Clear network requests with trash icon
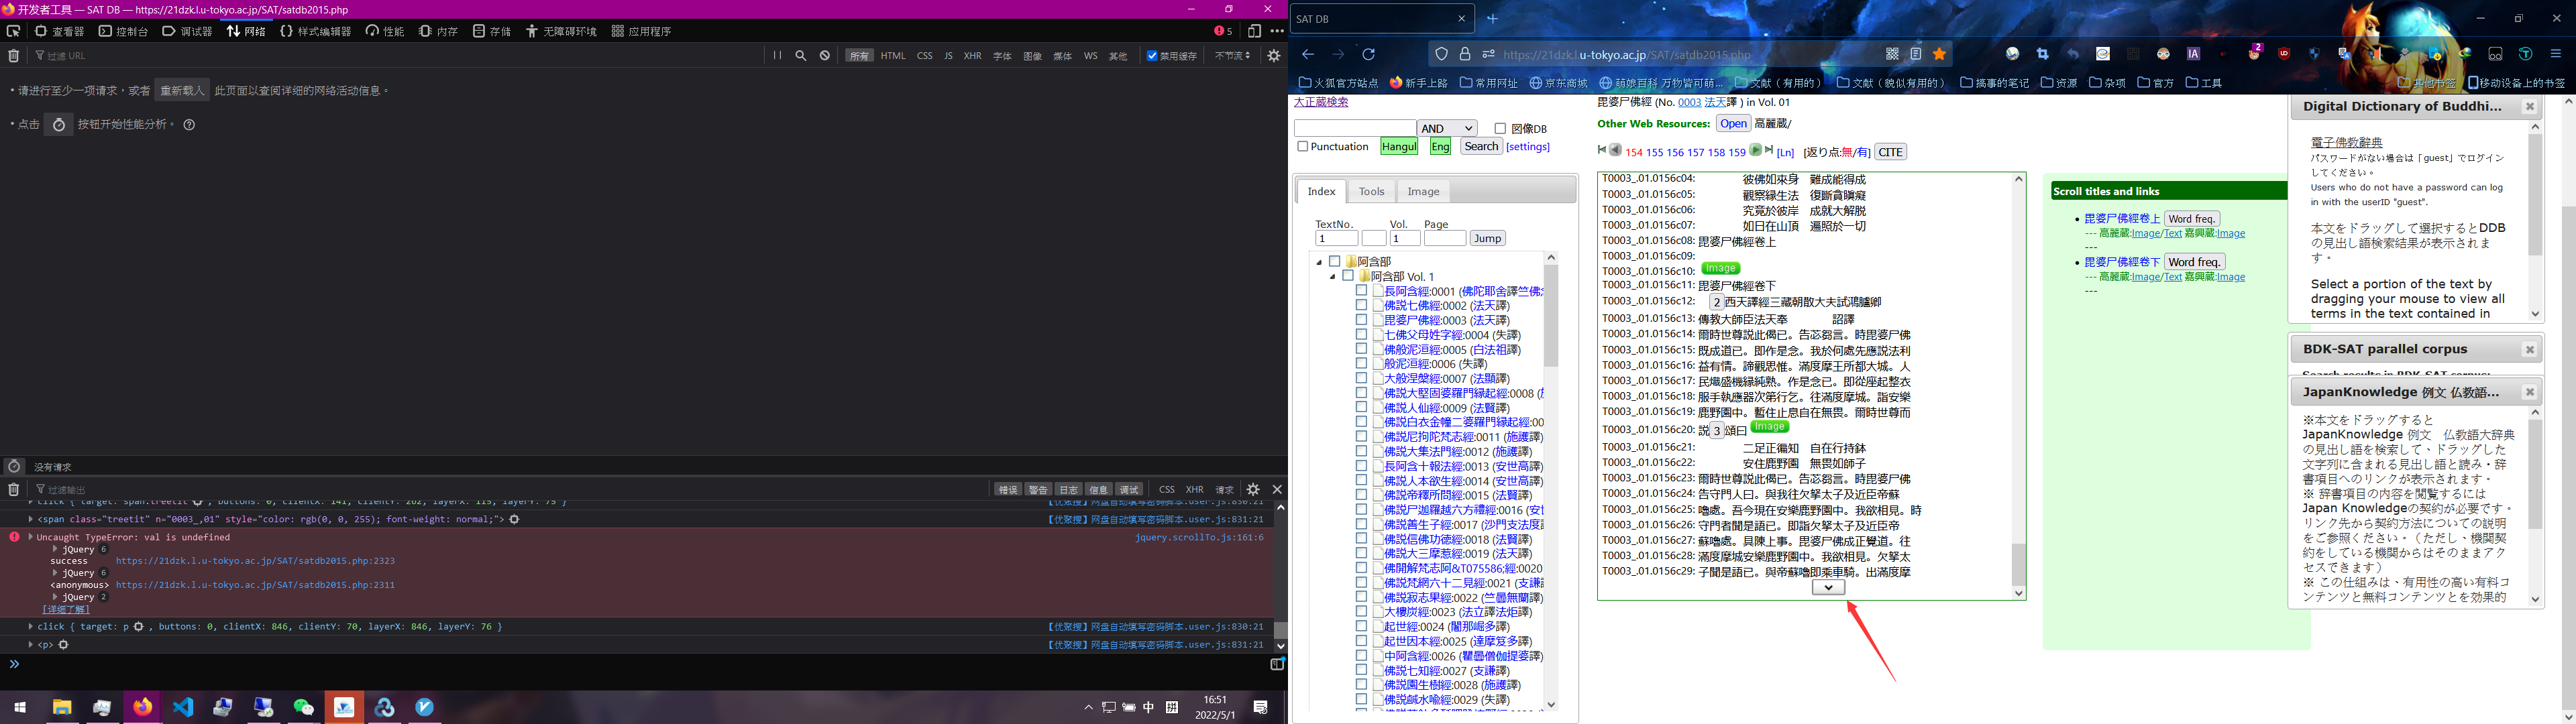2576x724 pixels. (13, 56)
